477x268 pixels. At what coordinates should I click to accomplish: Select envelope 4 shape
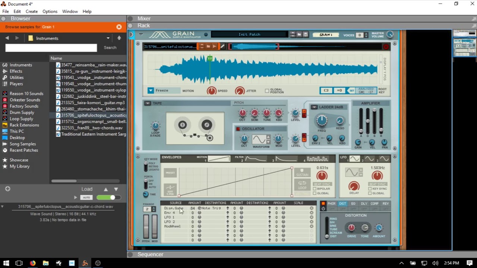coord(317,159)
